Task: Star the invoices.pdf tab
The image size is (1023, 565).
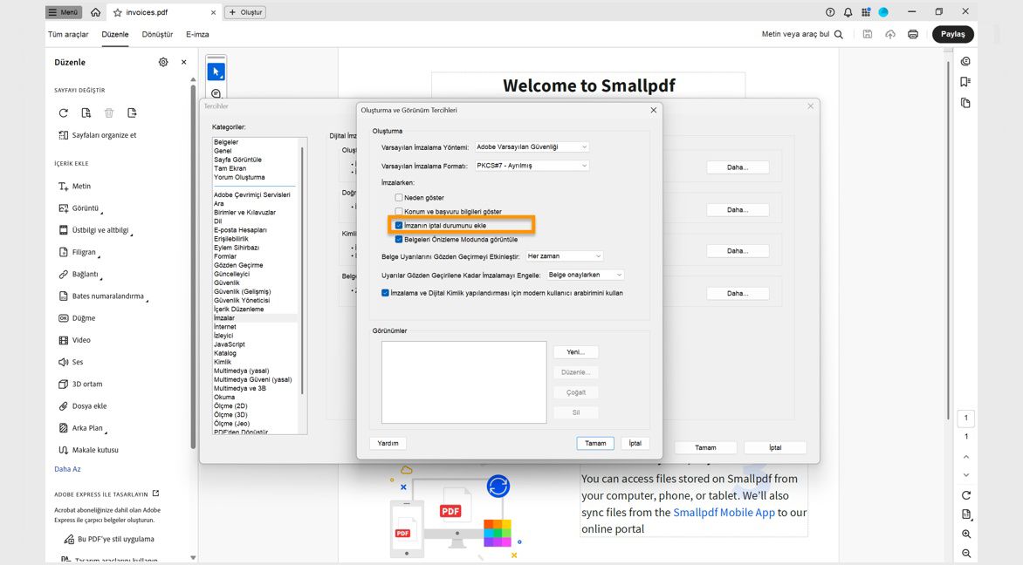Action: (118, 12)
